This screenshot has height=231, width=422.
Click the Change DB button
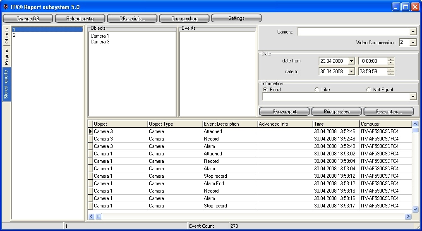pyautogui.click(x=28, y=19)
